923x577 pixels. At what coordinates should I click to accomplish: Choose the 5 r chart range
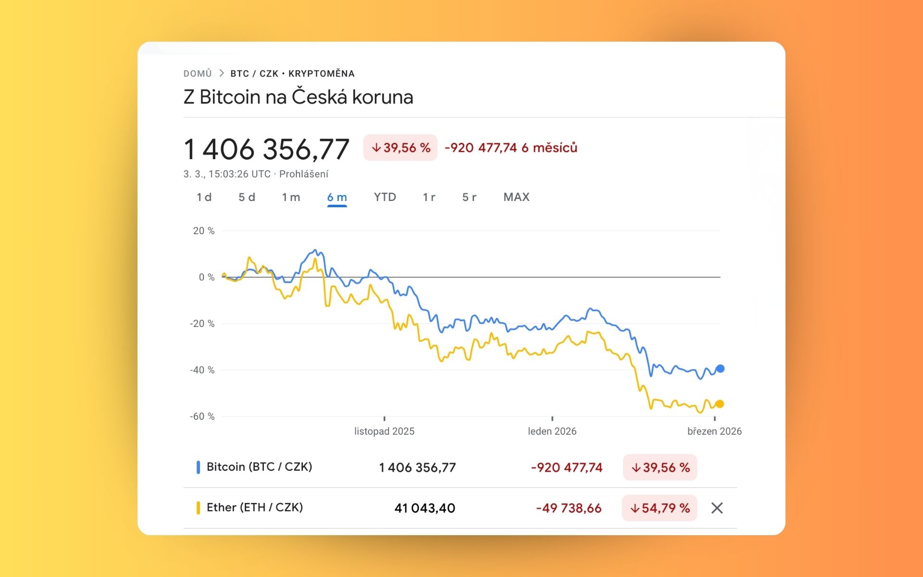pos(469,197)
